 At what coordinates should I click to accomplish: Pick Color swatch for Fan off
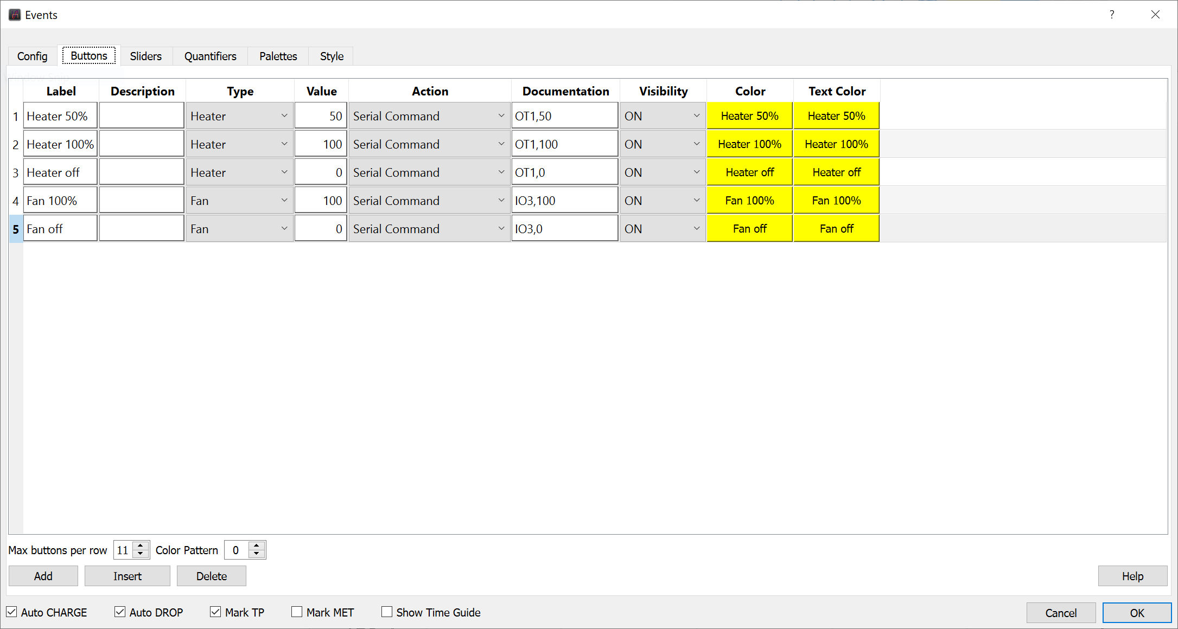click(x=749, y=229)
